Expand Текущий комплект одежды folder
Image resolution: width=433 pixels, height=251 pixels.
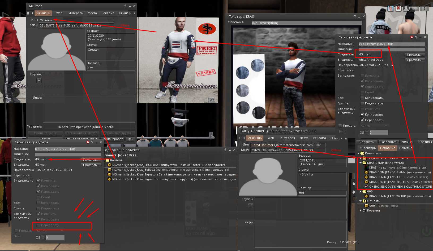pos(361,158)
